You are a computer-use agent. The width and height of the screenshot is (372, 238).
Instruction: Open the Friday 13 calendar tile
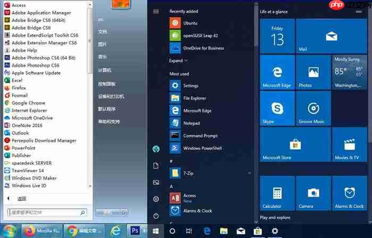277,36
